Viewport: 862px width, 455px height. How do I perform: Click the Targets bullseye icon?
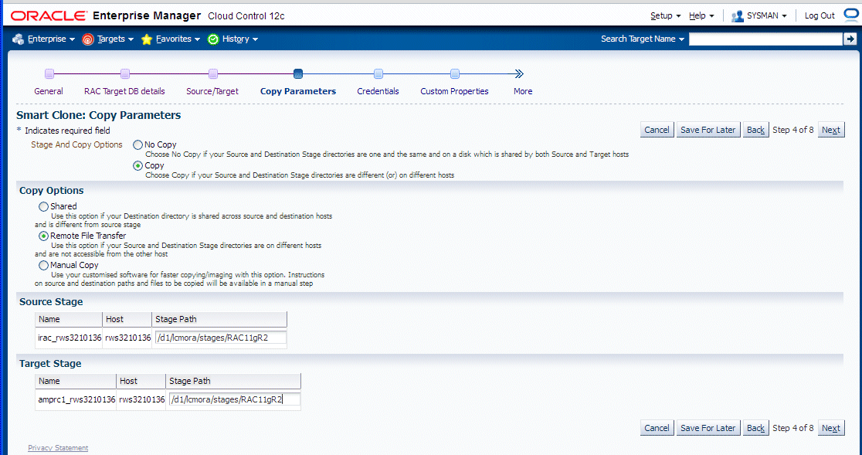tap(88, 39)
